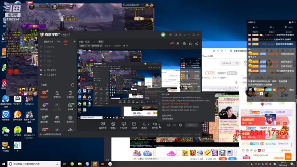297x167 pixels.
Task: Click the 发送 send button in chat
Action: 288,157
